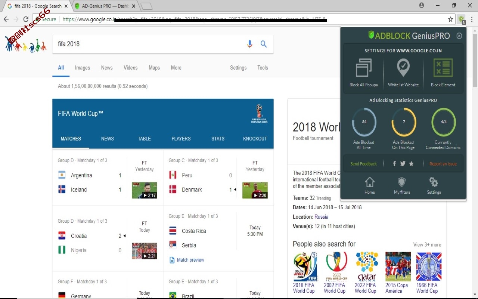Click the Russia 2018 World Cup logo

260,114
